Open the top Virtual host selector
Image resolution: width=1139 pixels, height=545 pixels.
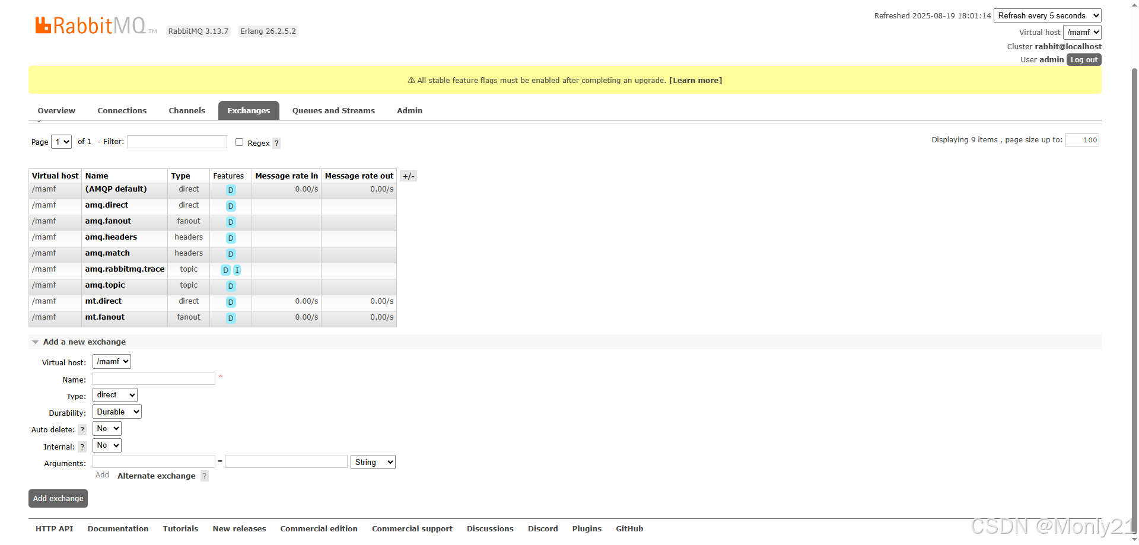pos(1082,33)
